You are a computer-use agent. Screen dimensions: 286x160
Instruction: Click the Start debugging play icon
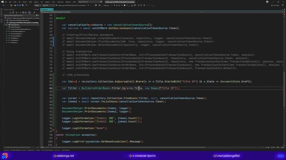pyautogui.click(x=56, y=5)
